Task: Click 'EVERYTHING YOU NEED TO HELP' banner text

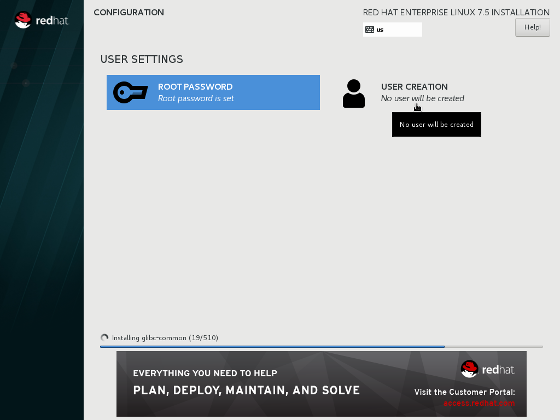Action: click(x=205, y=373)
